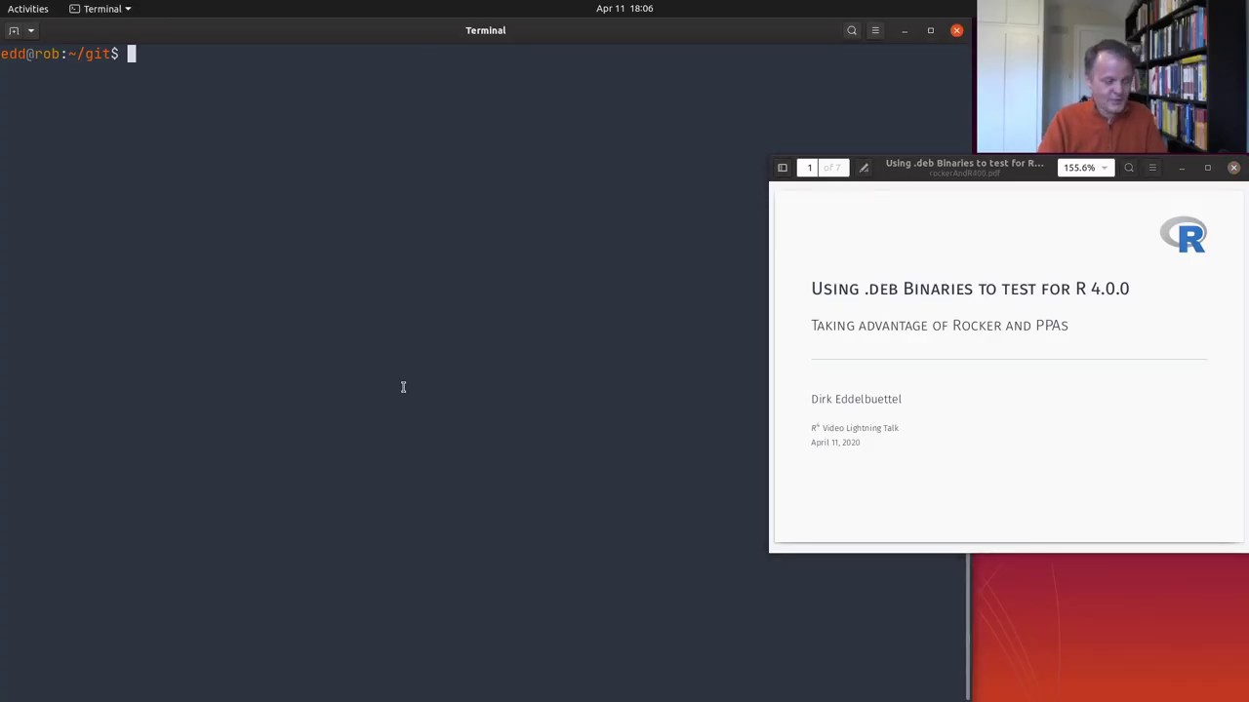This screenshot has width=1249, height=702.
Task: Open a new tab in Terminal
Action: click(x=14, y=30)
